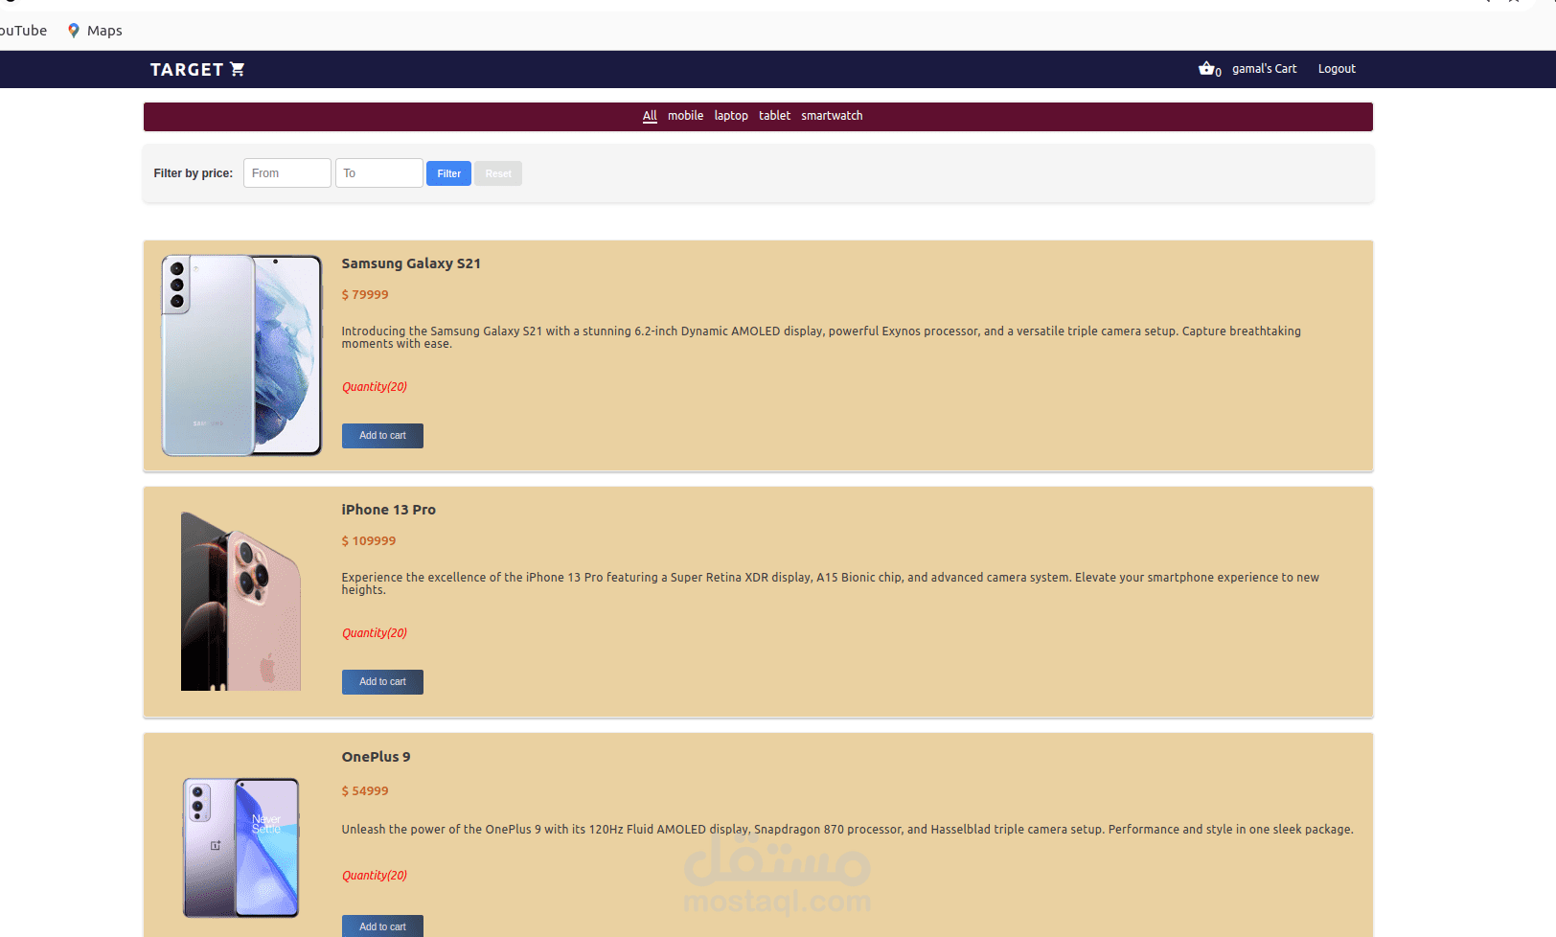Viewport: 1556px width, 937px height.
Task: Click the price $ 54999
Action: [x=365, y=791]
